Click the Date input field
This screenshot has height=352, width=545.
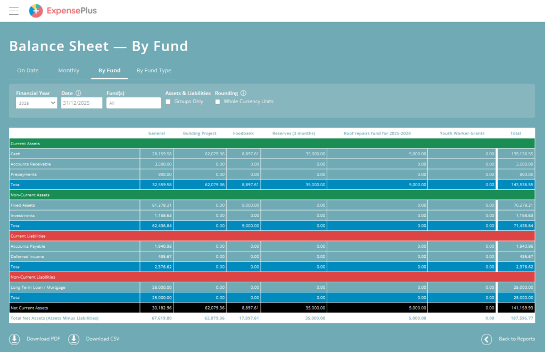81,103
